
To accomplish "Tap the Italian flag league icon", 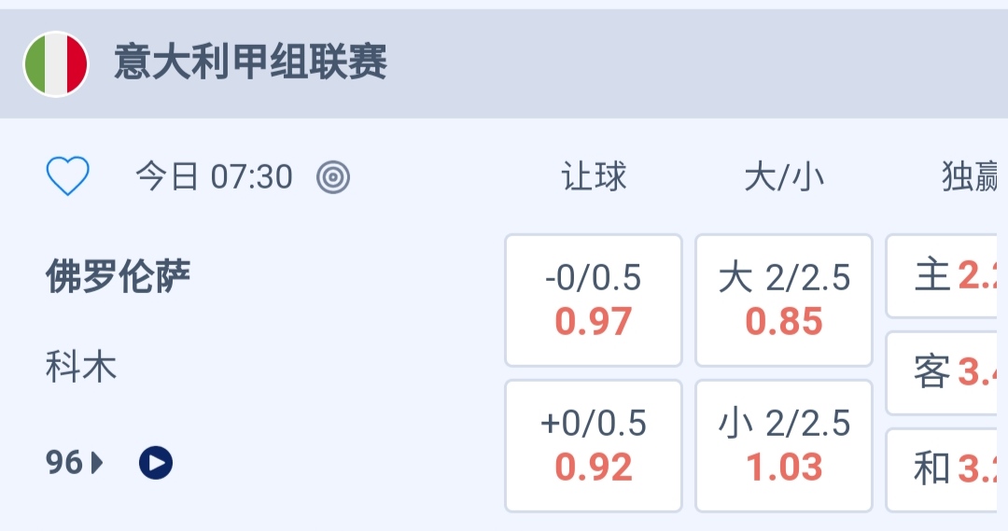I will [56, 63].
